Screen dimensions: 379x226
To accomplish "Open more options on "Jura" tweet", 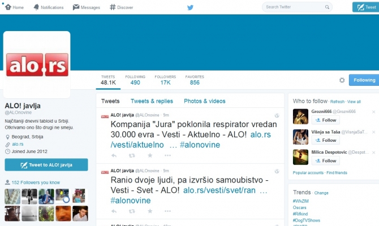I will (168, 155).
